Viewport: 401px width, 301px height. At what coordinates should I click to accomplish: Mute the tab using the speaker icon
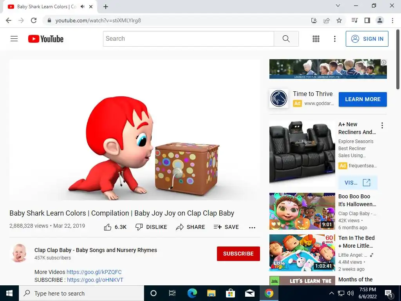pyautogui.click(x=82, y=7)
